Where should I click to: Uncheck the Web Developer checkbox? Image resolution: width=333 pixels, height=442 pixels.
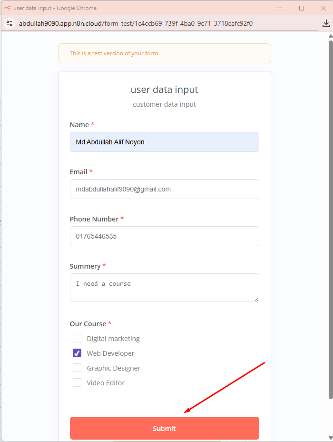(x=77, y=353)
